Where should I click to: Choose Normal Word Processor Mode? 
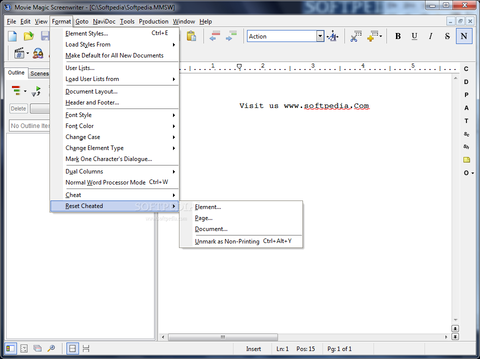tap(114, 182)
